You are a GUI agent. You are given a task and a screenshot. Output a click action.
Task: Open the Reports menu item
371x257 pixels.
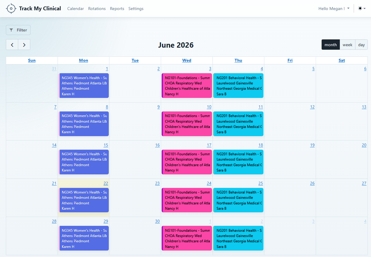(117, 9)
